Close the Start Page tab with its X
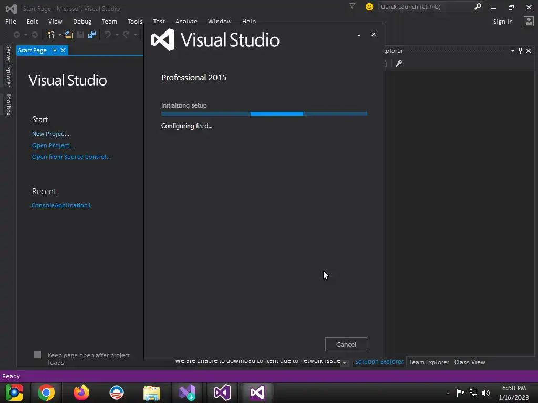The width and height of the screenshot is (538, 403). [x=63, y=50]
